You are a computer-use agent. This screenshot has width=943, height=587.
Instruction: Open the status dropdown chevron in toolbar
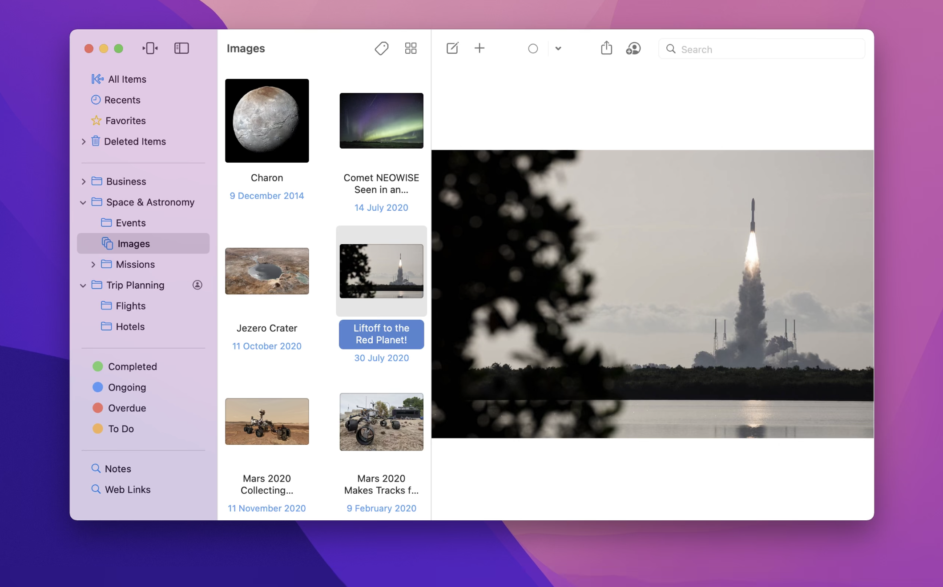point(558,48)
